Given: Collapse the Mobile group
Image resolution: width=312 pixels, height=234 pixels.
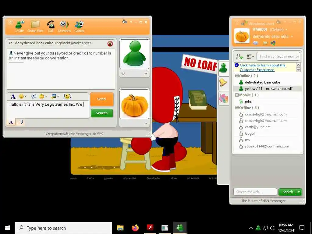Looking at the screenshot, I should pos(237,95).
